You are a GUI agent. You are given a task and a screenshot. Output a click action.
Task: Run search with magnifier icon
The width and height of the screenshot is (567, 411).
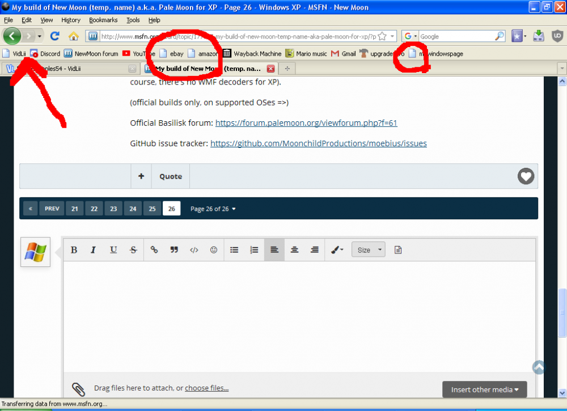coord(500,36)
